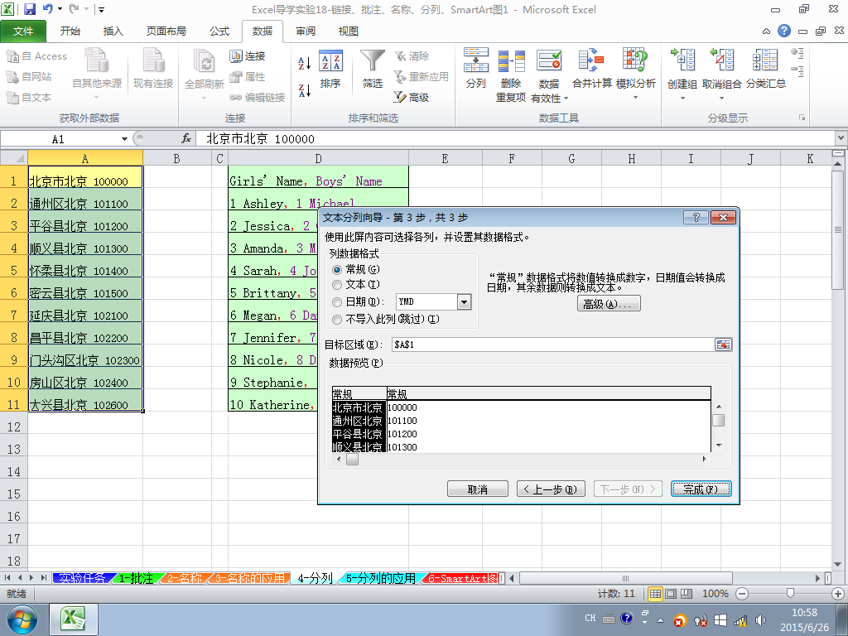Click the volume speaker icon in tray
Viewport: 848px width, 636px height.
pyautogui.click(x=760, y=619)
